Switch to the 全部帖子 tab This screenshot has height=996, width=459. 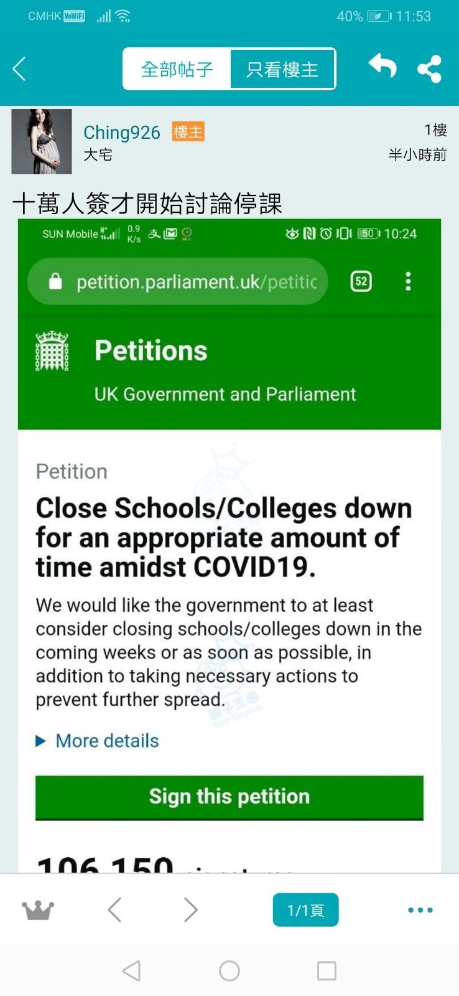[x=177, y=69]
